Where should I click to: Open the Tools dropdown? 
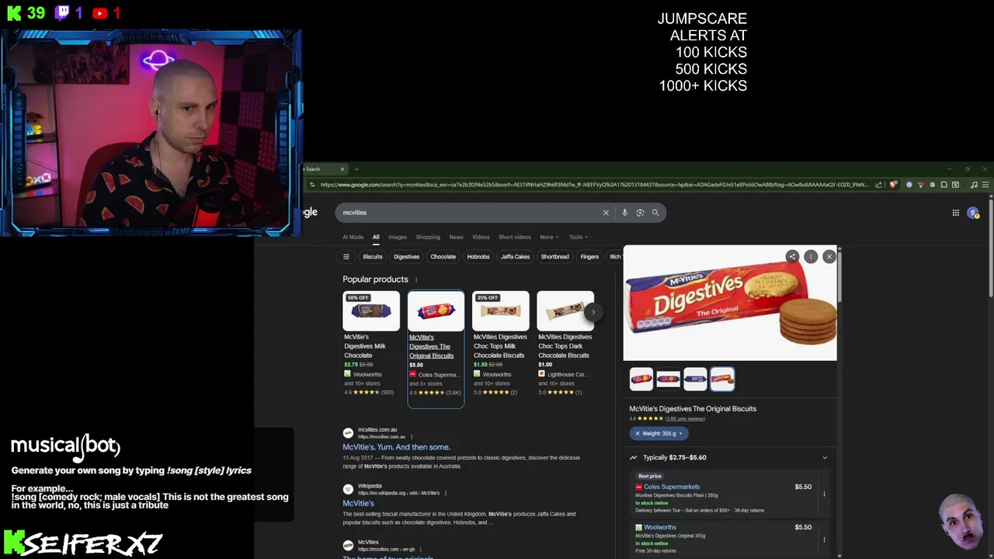[x=579, y=237]
